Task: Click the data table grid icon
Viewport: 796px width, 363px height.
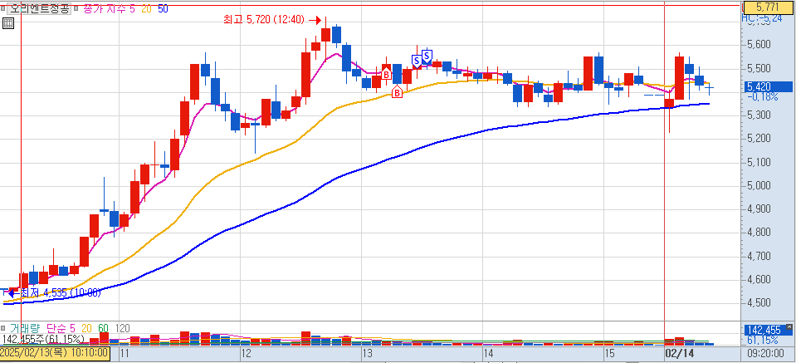Action: pyautogui.click(x=7, y=23)
